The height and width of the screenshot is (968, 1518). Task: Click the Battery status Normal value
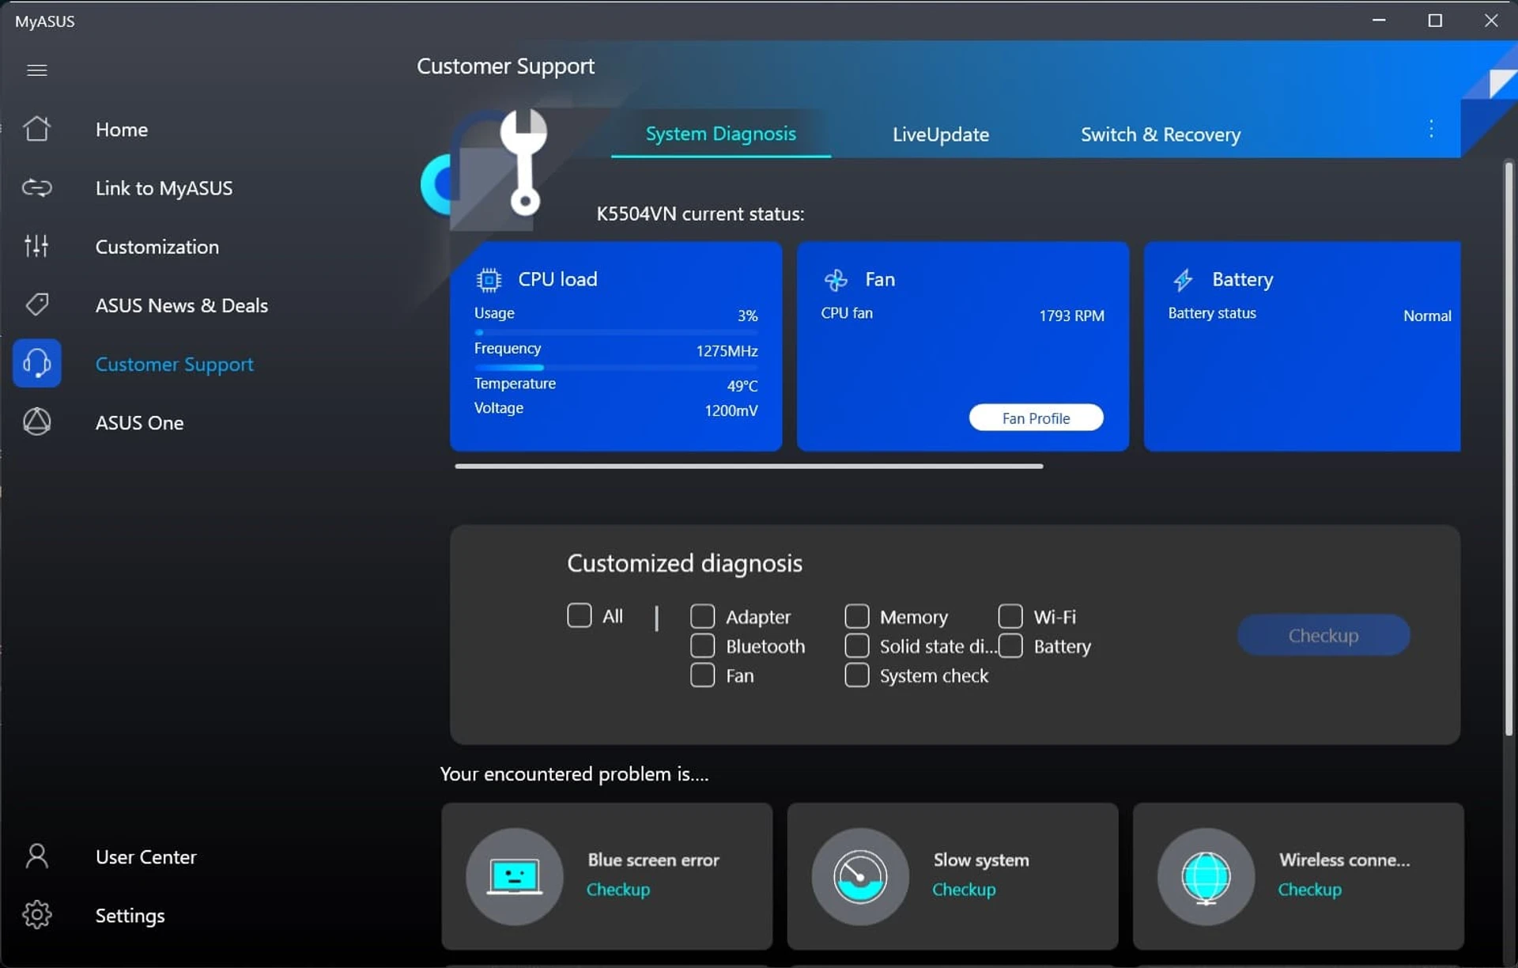pos(1426,316)
